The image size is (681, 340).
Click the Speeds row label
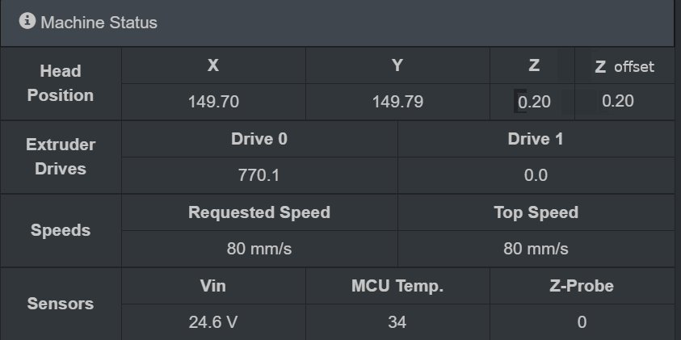pos(61,230)
